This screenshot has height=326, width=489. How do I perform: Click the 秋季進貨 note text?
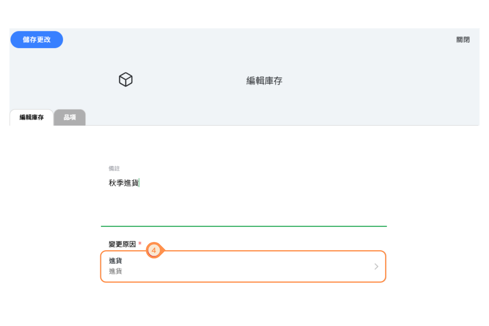(x=123, y=183)
